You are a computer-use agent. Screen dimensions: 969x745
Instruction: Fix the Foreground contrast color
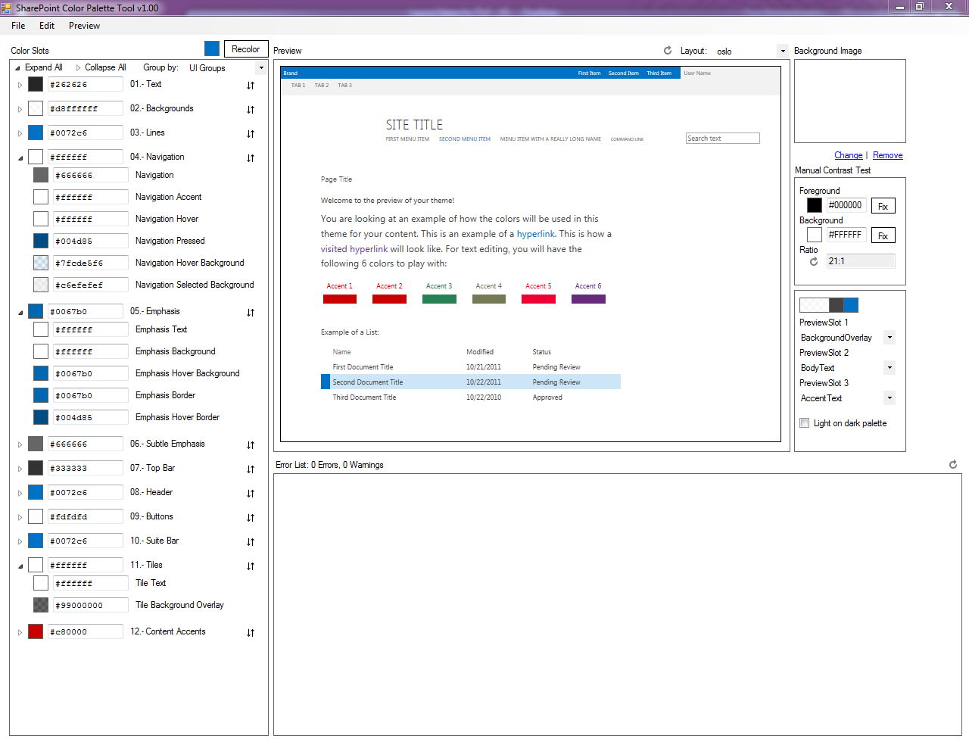[883, 205]
